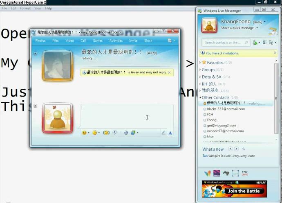
Task: Click the voice clip icon in chat toolbar
Action: coord(115,133)
